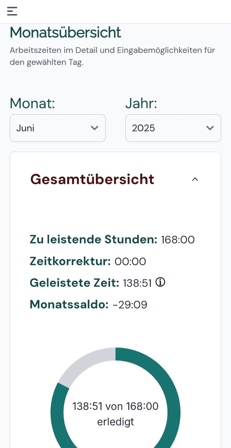Open the Jahr dropdown showing 2025

coord(173,128)
